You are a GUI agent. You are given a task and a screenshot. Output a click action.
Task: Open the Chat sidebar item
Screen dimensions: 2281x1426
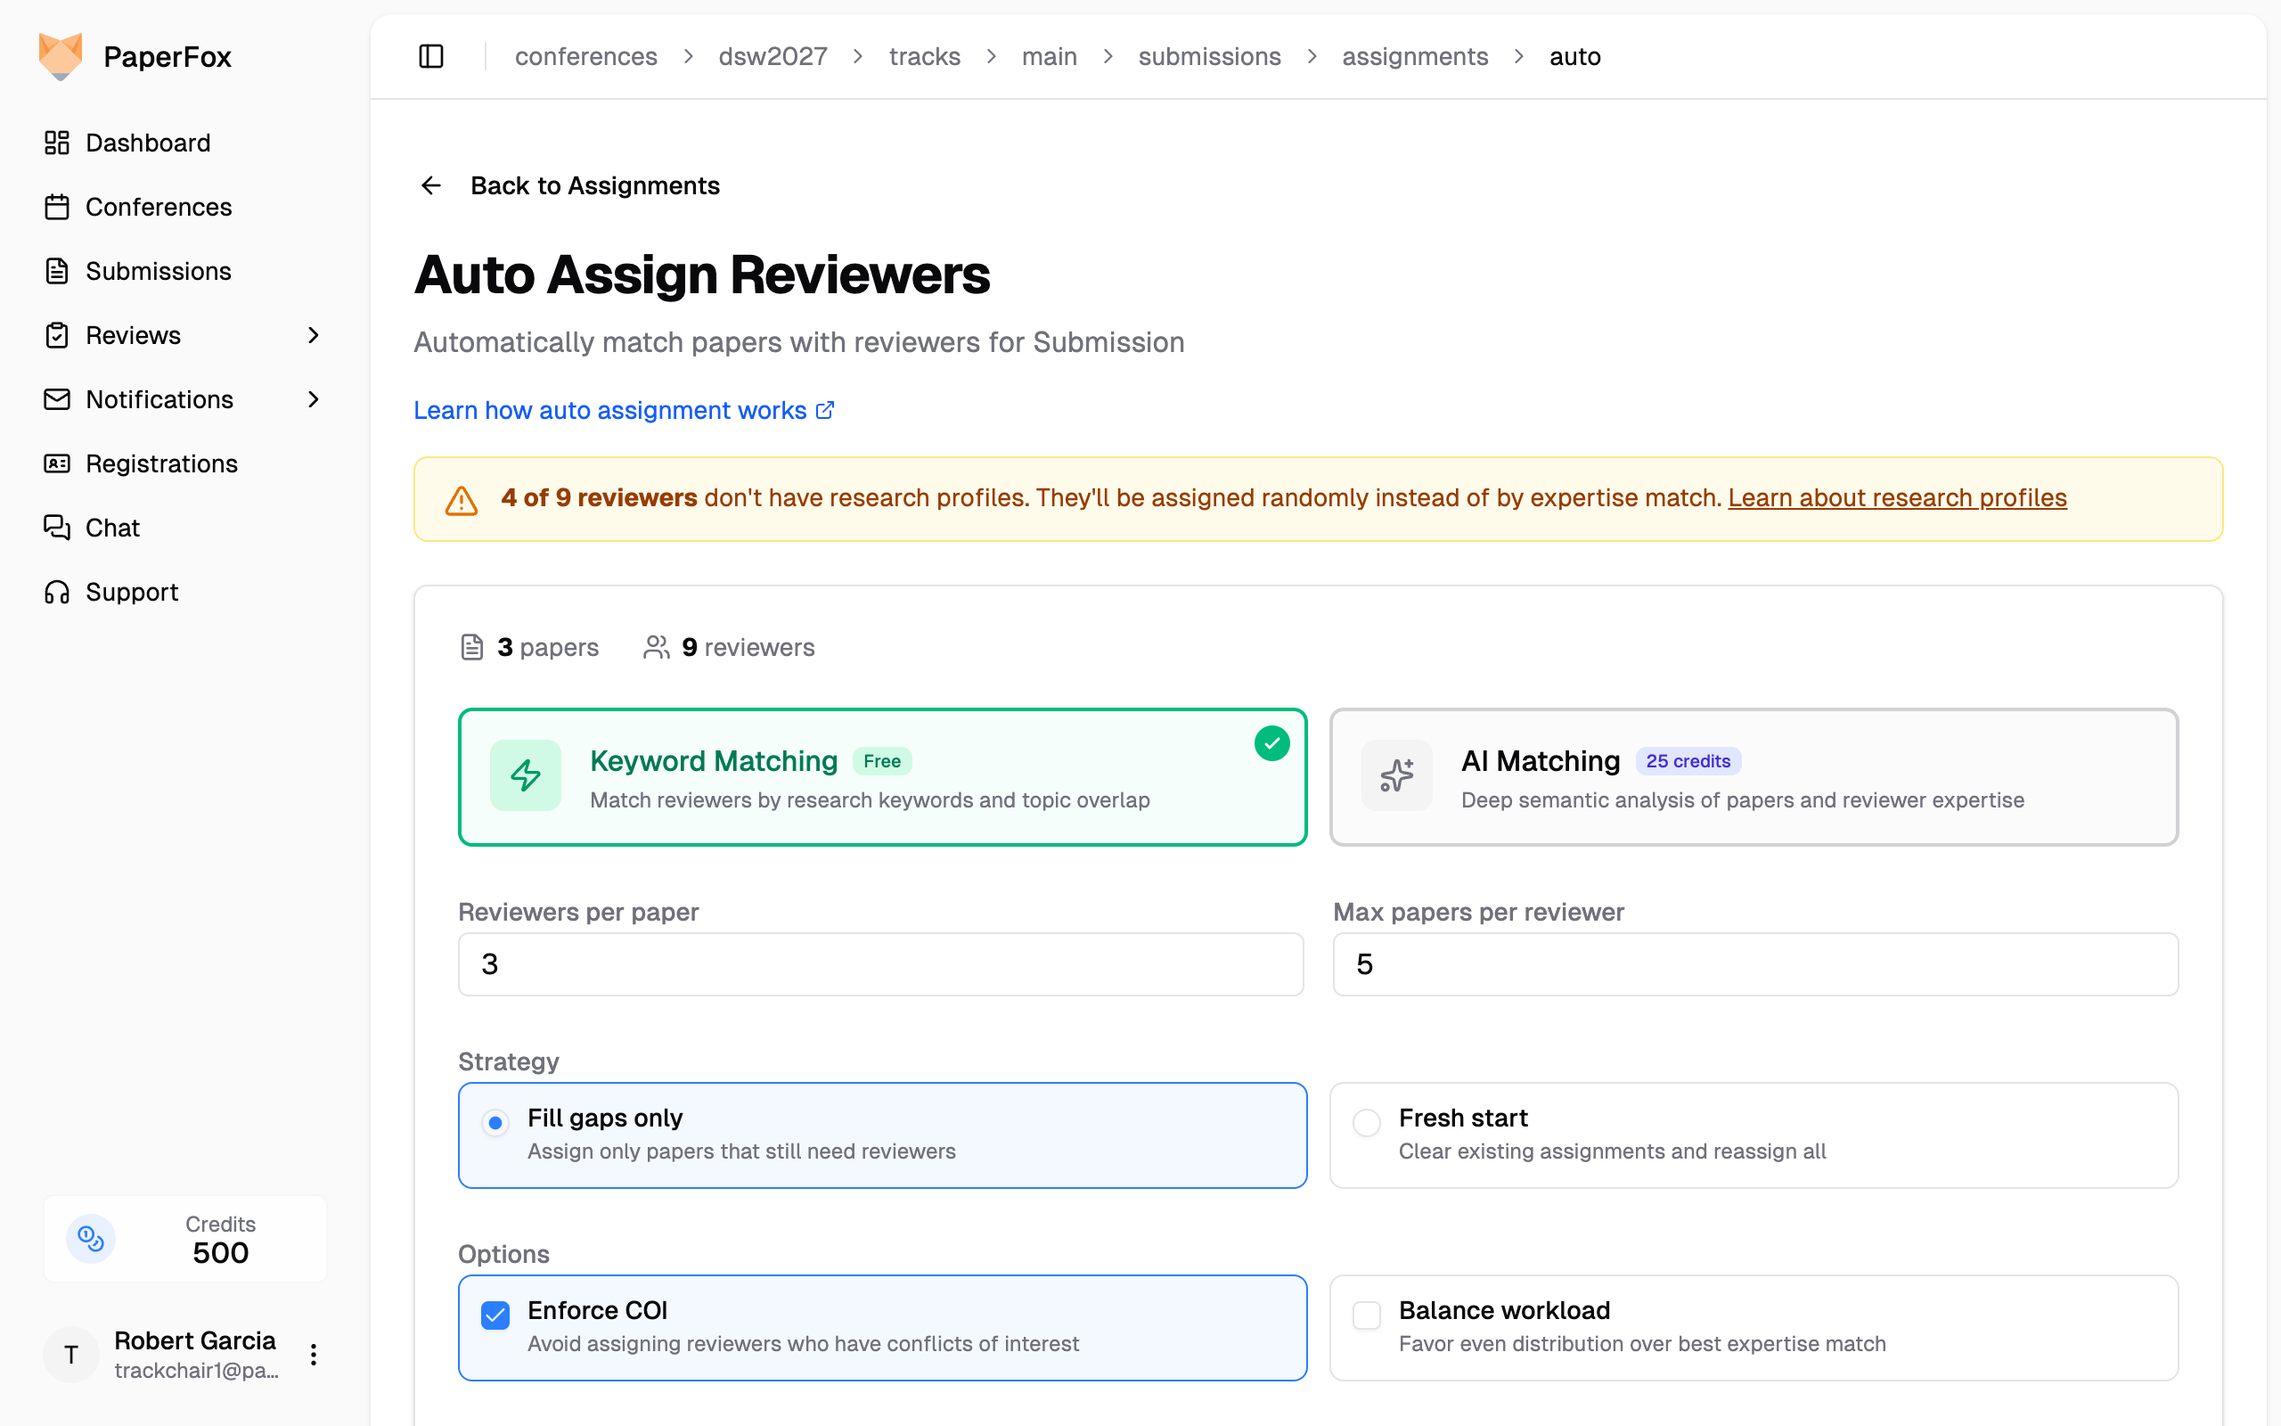(112, 529)
